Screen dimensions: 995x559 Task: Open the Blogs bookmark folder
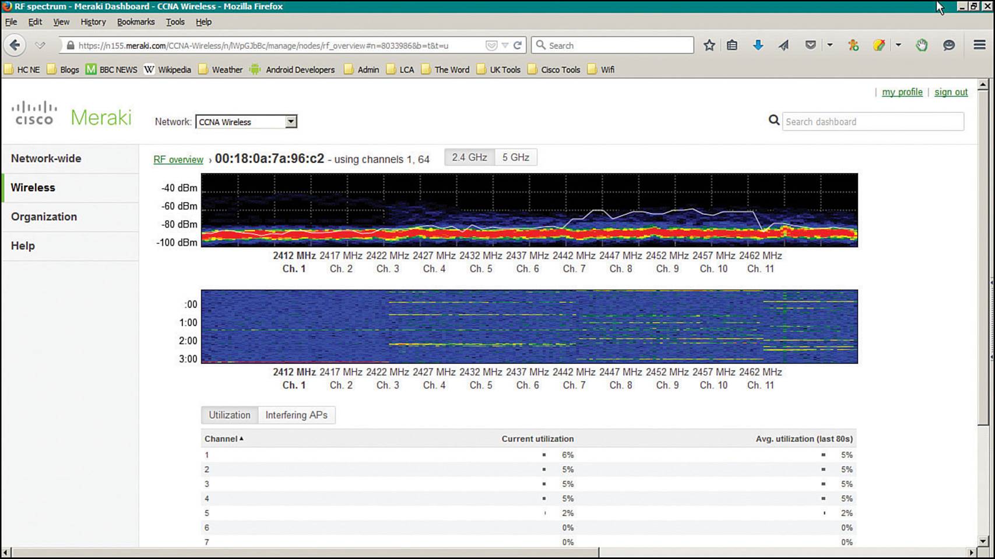(x=63, y=69)
